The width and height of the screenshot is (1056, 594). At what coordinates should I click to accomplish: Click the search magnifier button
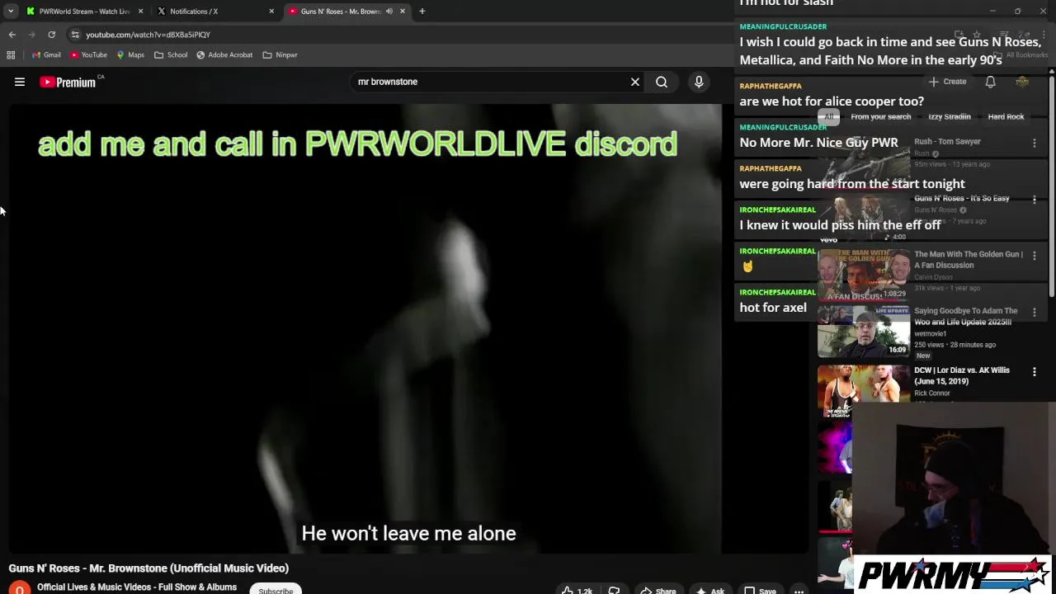(x=662, y=82)
